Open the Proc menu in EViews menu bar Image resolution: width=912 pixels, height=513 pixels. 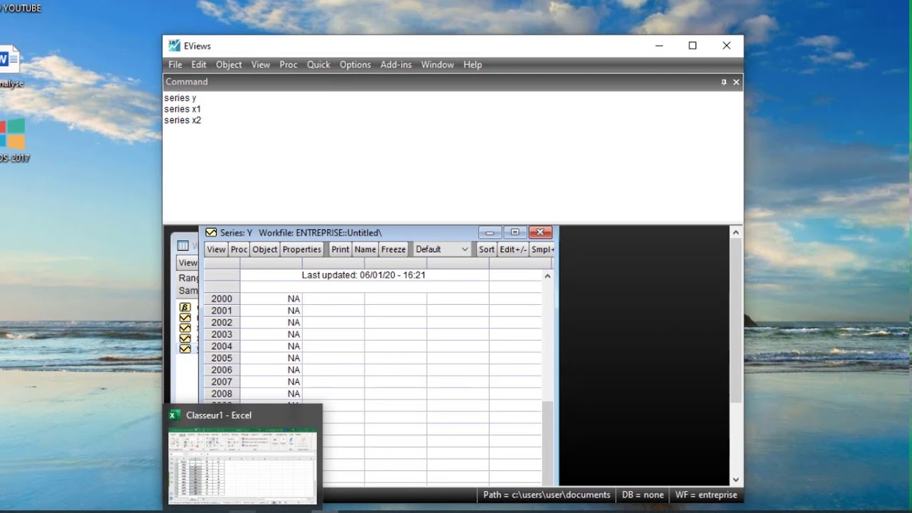coord(289,65)
